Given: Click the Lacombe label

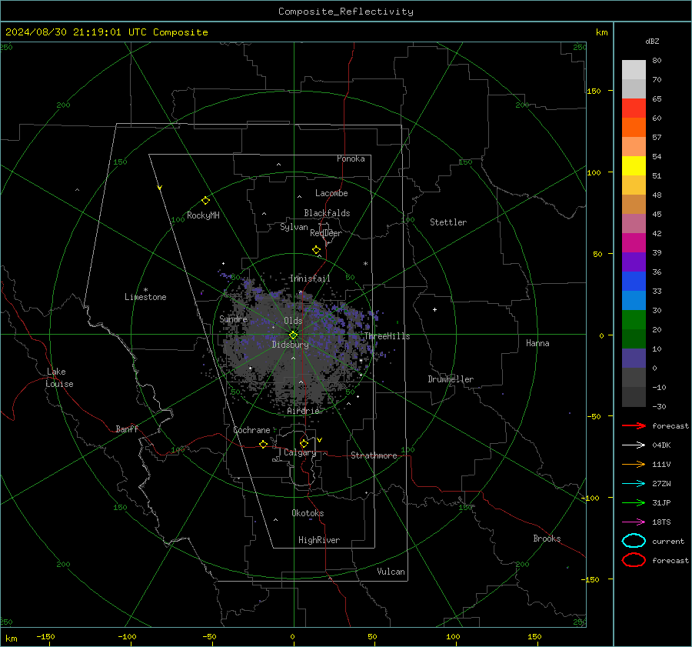Looking at the screenshot, I should (331, 193).
